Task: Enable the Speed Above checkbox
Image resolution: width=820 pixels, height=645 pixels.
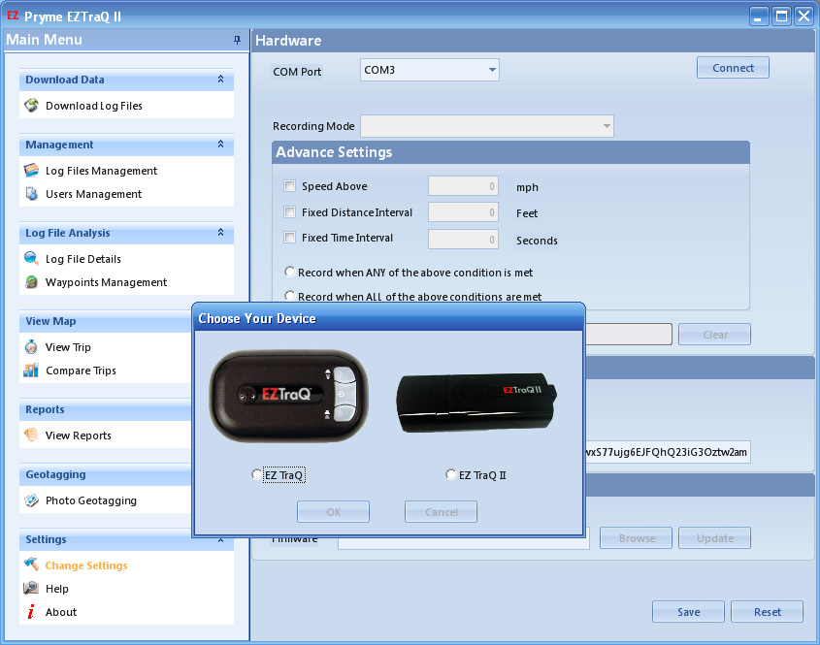Action: coord(289,185)
